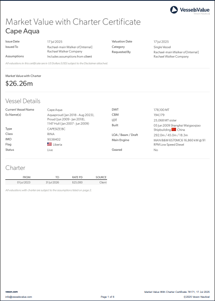Click the certificate number 76171 footer text
This screenshot has height=301, width=215.
[177, 292]
